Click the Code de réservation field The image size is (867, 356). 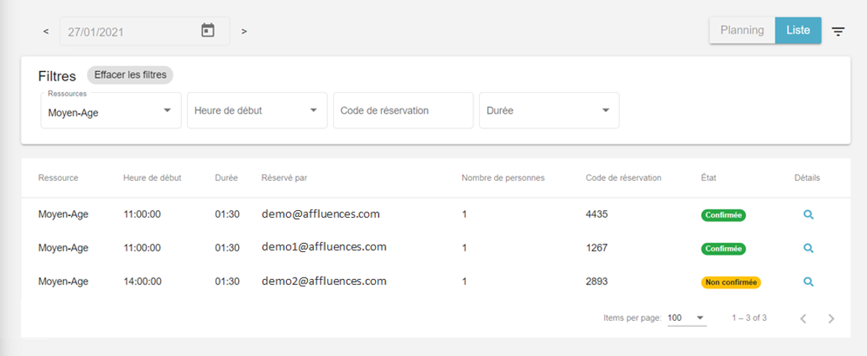tap(403, 111)
